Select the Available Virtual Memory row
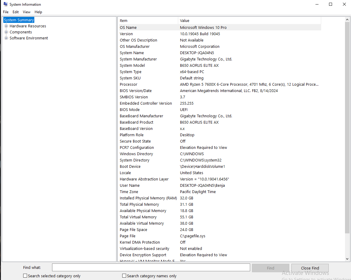This screenshot has width=351, height=280. [219, 223]
